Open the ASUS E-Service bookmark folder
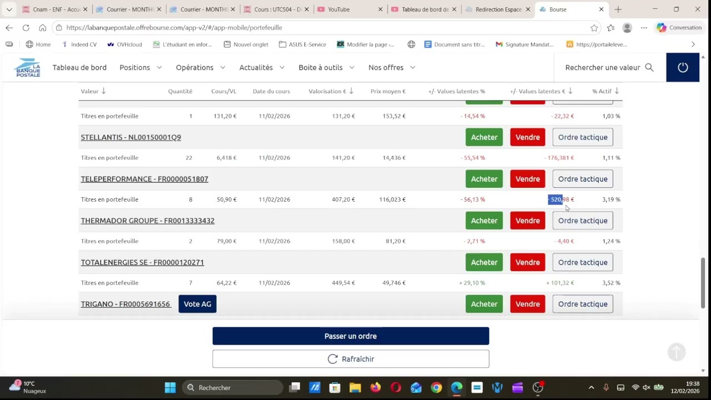This screenshot has height=400, width=711. [302, 44]
